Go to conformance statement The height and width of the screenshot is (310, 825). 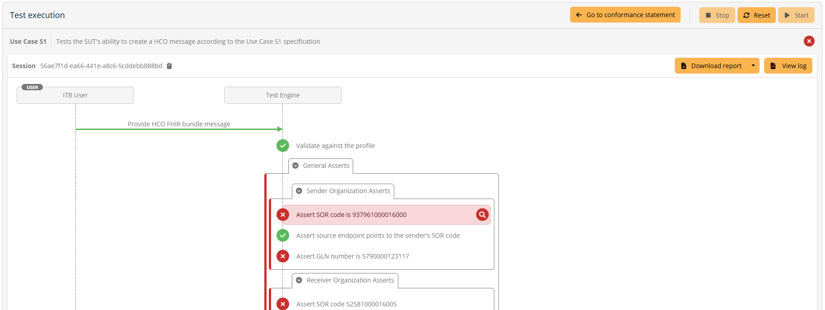coord(625,15)
